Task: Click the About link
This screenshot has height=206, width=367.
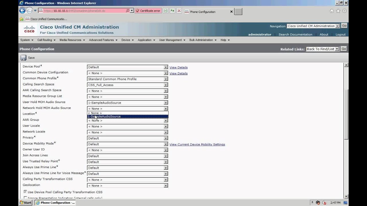Action: pyautogui.click(x=324, y=34)
